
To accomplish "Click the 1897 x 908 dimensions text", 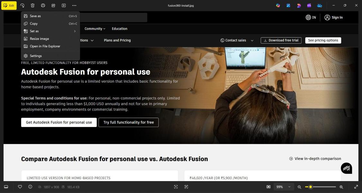I will [x=51, y=187].
